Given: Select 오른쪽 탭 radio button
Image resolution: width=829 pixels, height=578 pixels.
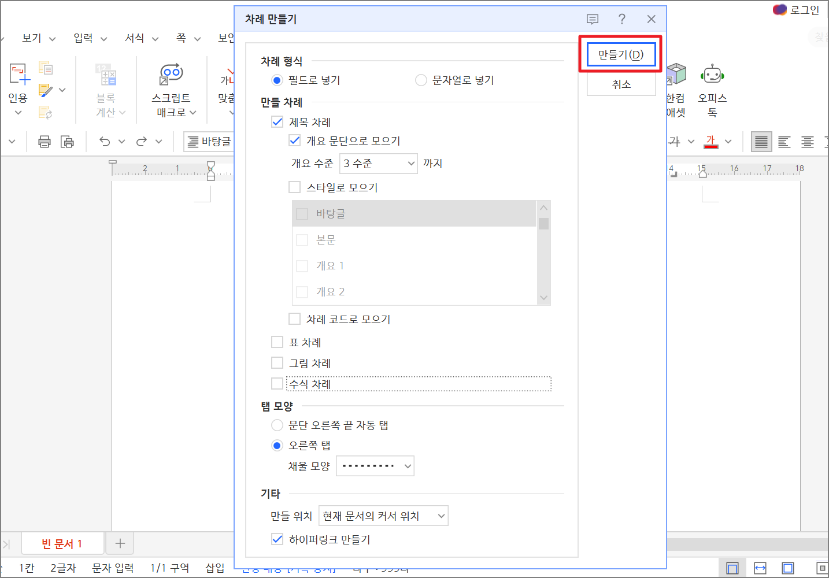Looking at the screenshot, I should [277, 446].
